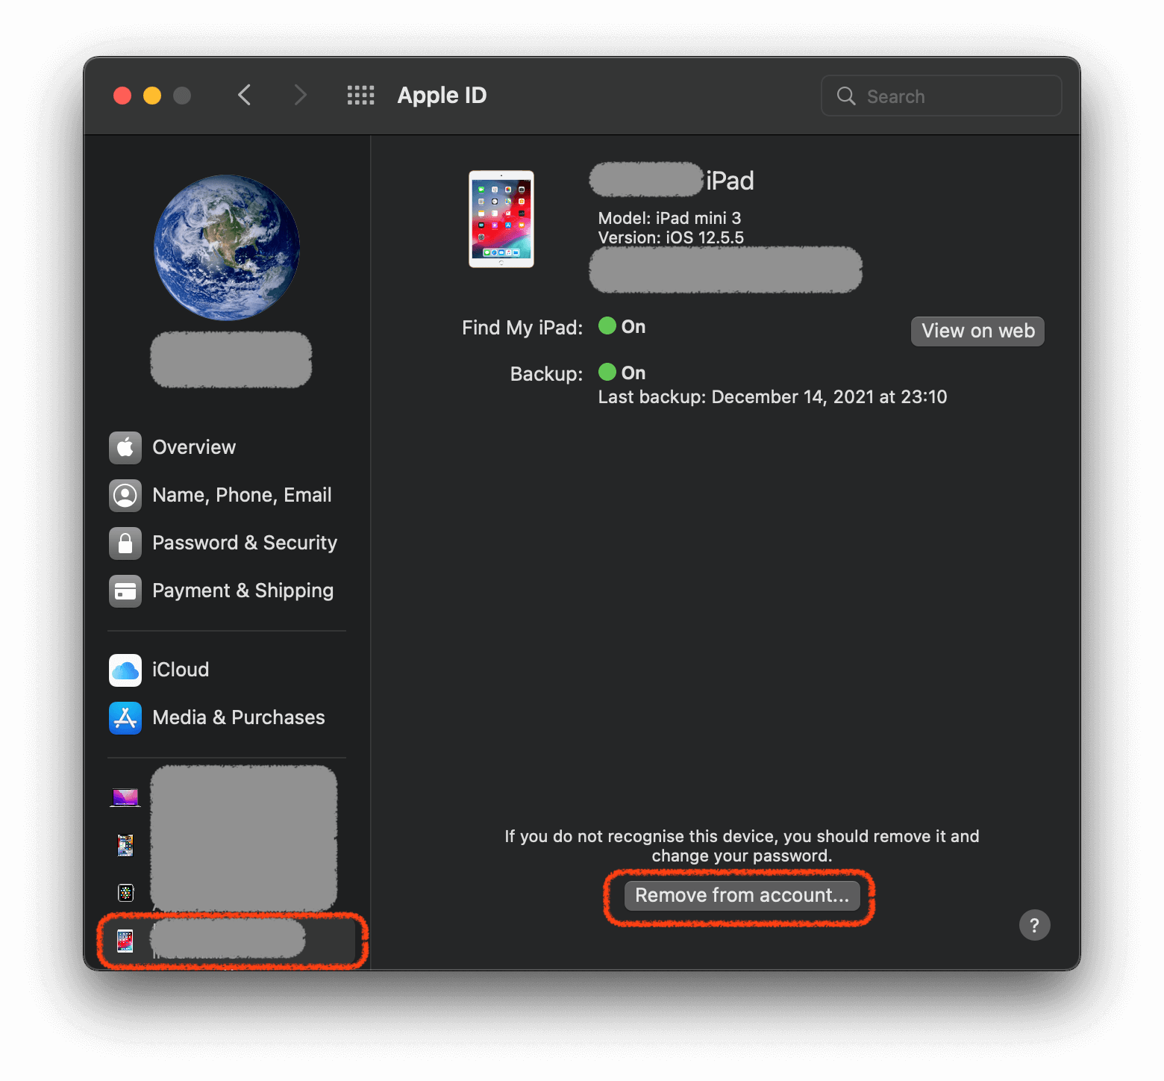Click the Find My iPad green status dot
1164x1081 pixels.
[x=607, y=326]
